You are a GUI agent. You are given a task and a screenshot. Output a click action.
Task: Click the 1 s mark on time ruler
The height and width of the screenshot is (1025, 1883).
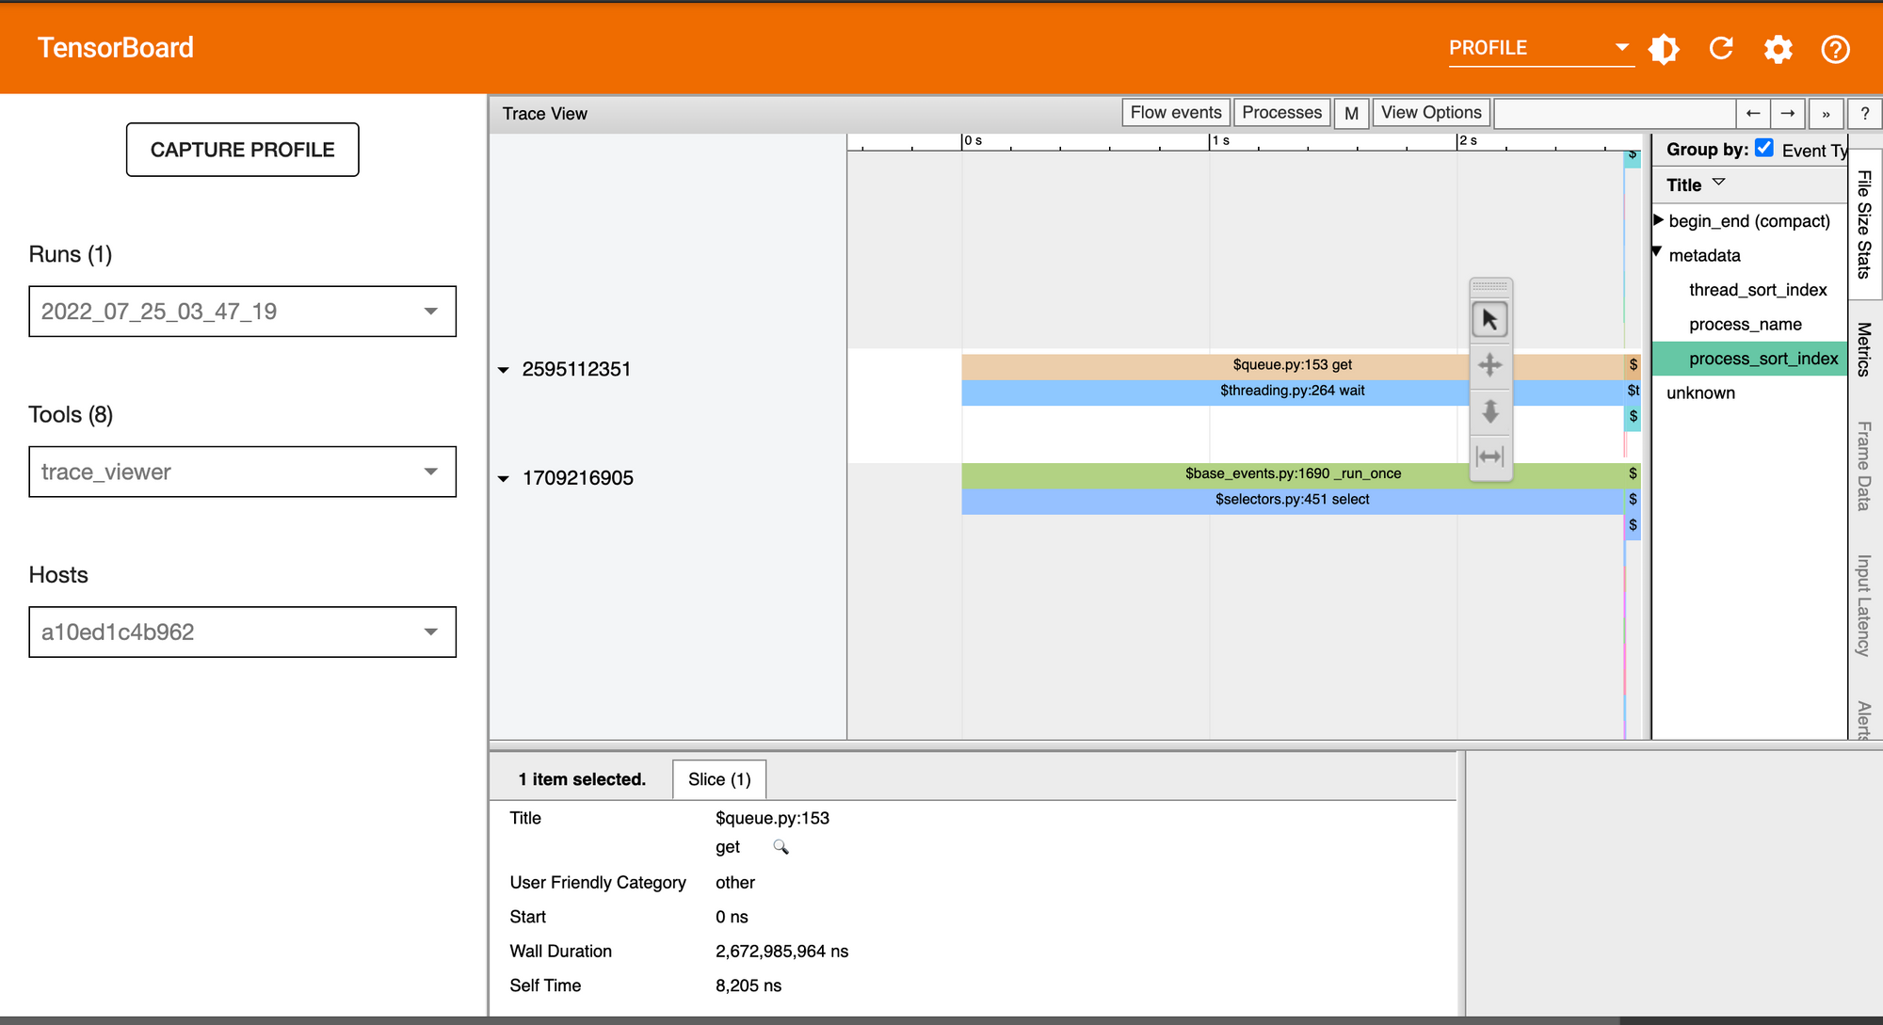point(1220,141)
